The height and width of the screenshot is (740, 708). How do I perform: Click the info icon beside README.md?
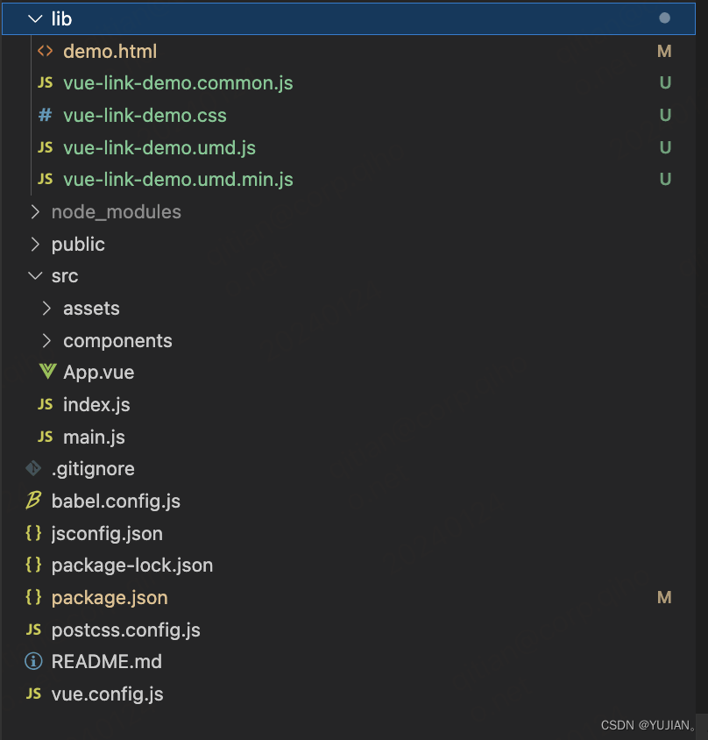(33, 661)
